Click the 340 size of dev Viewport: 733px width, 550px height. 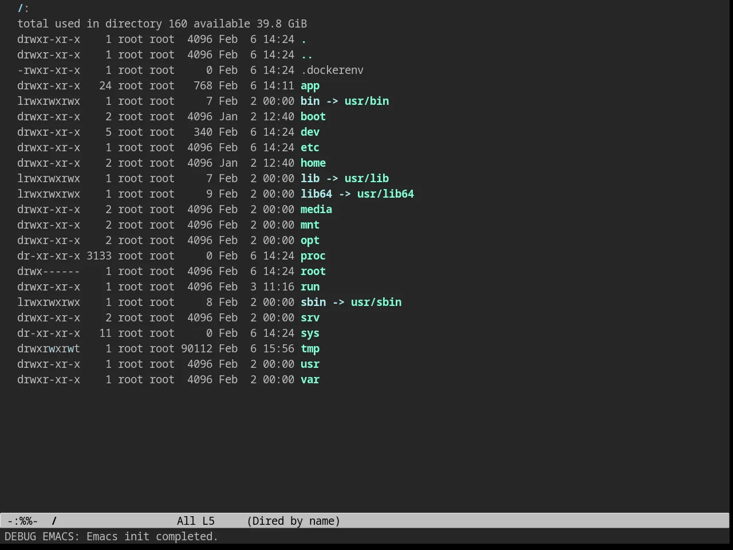click(x=203, y=132)
